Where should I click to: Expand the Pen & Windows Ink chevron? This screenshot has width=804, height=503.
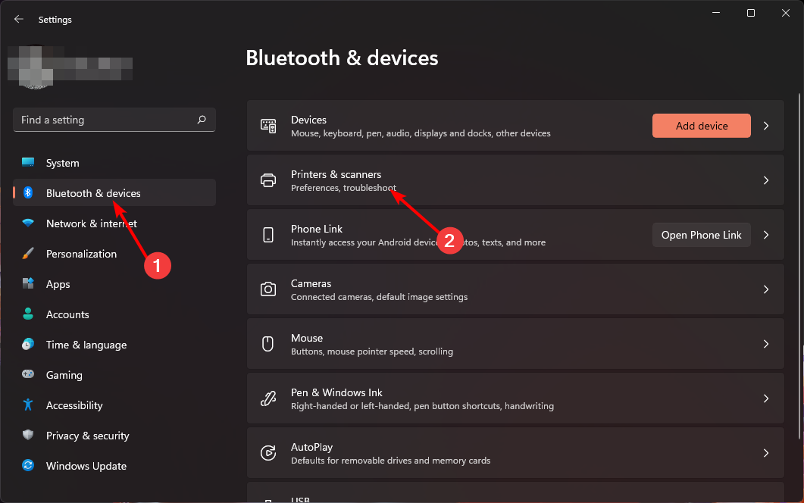point(765,398)
